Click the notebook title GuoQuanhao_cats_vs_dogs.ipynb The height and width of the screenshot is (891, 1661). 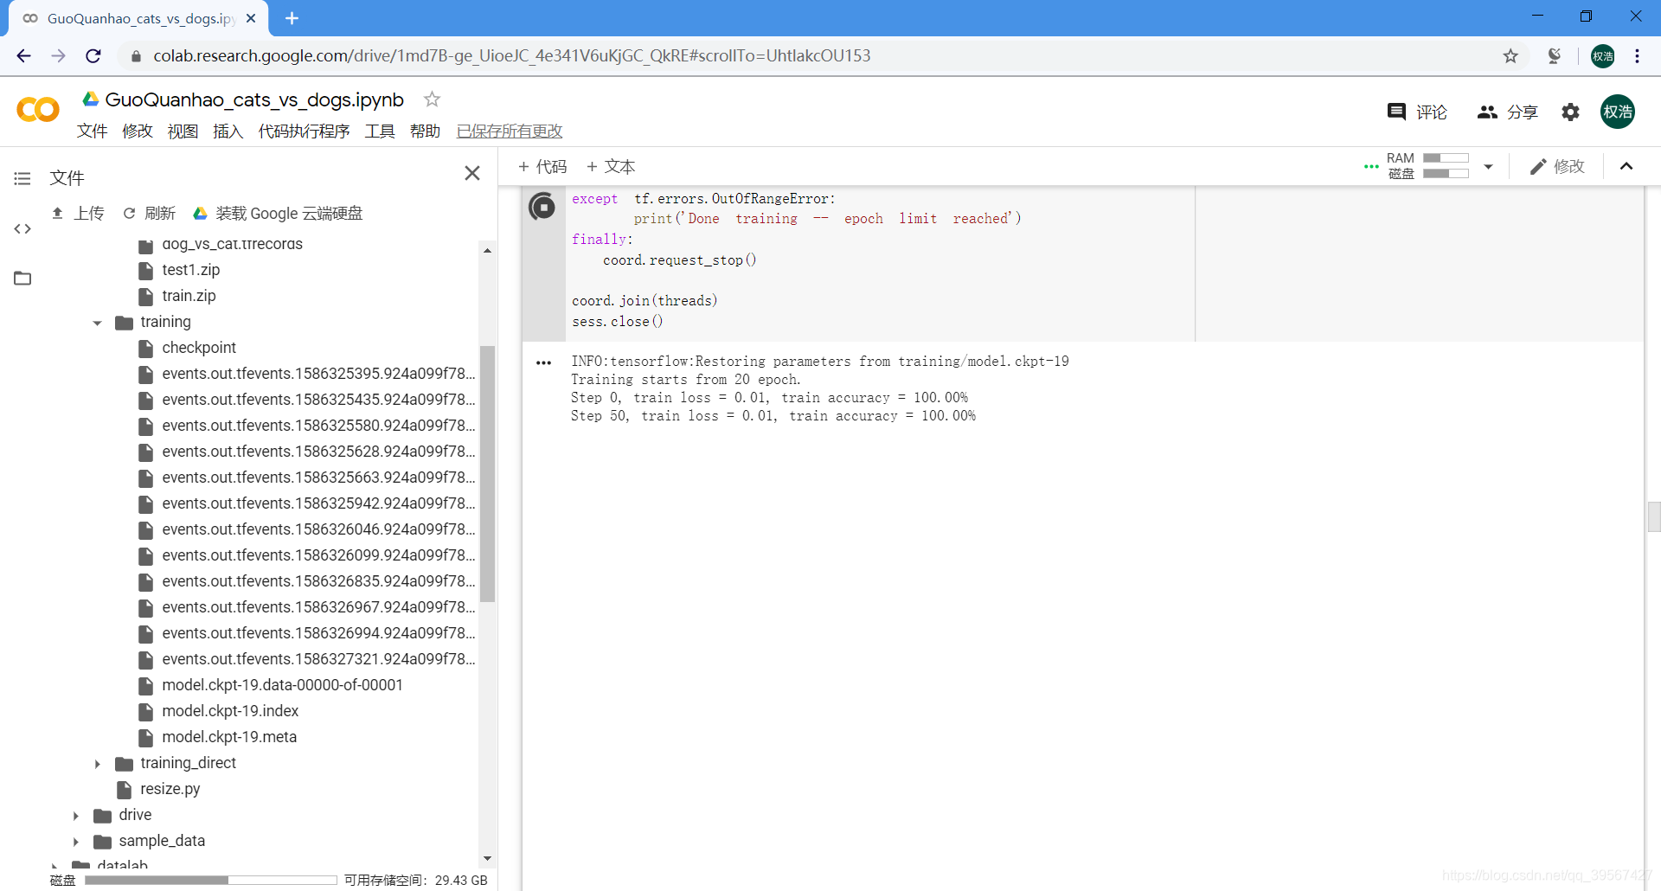pyautogui.click(x=254, y=99)
